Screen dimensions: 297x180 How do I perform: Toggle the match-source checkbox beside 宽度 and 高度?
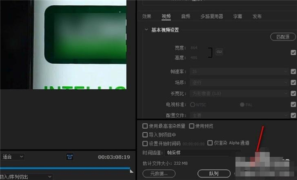[x=293, y=52]
